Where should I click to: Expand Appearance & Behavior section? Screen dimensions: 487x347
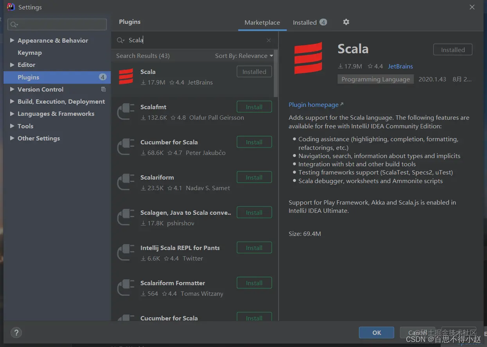point(12,40)
